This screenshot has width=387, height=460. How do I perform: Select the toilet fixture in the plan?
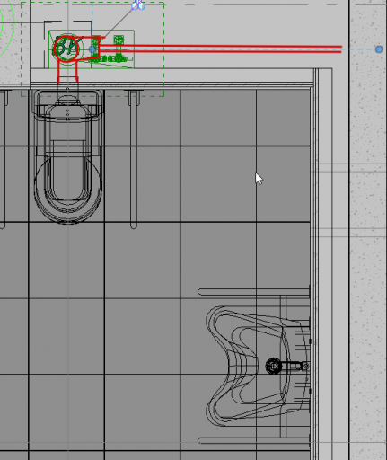(x=68, y=156)
